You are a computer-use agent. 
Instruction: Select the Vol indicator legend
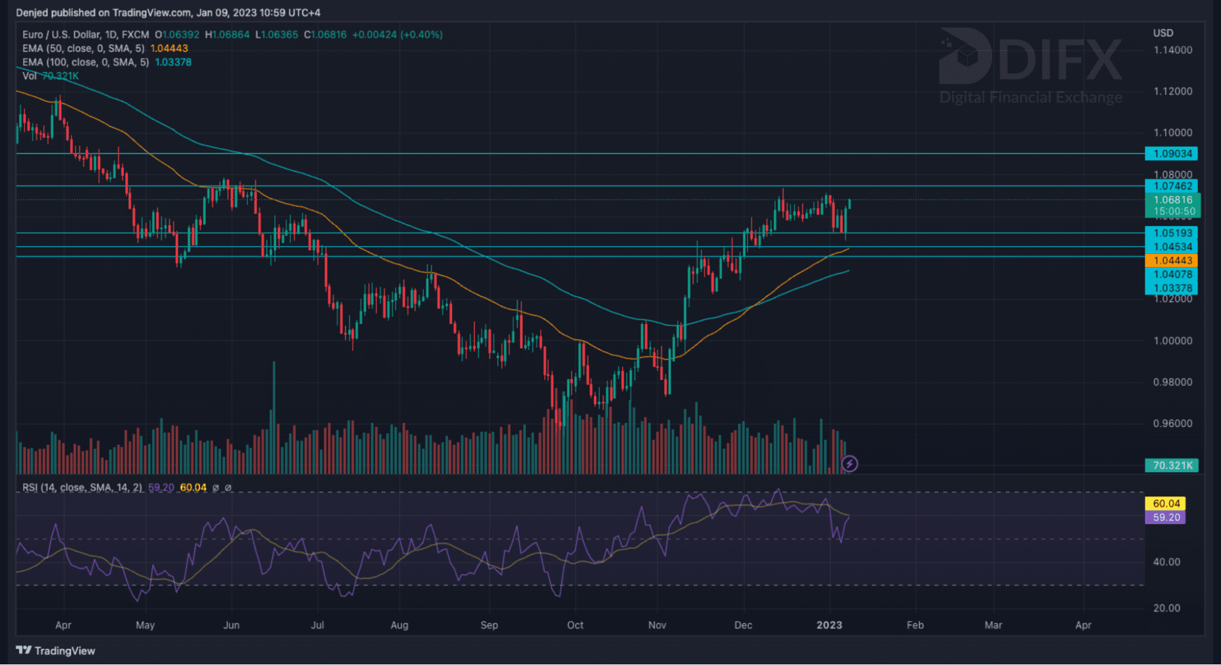coord(29,76)
